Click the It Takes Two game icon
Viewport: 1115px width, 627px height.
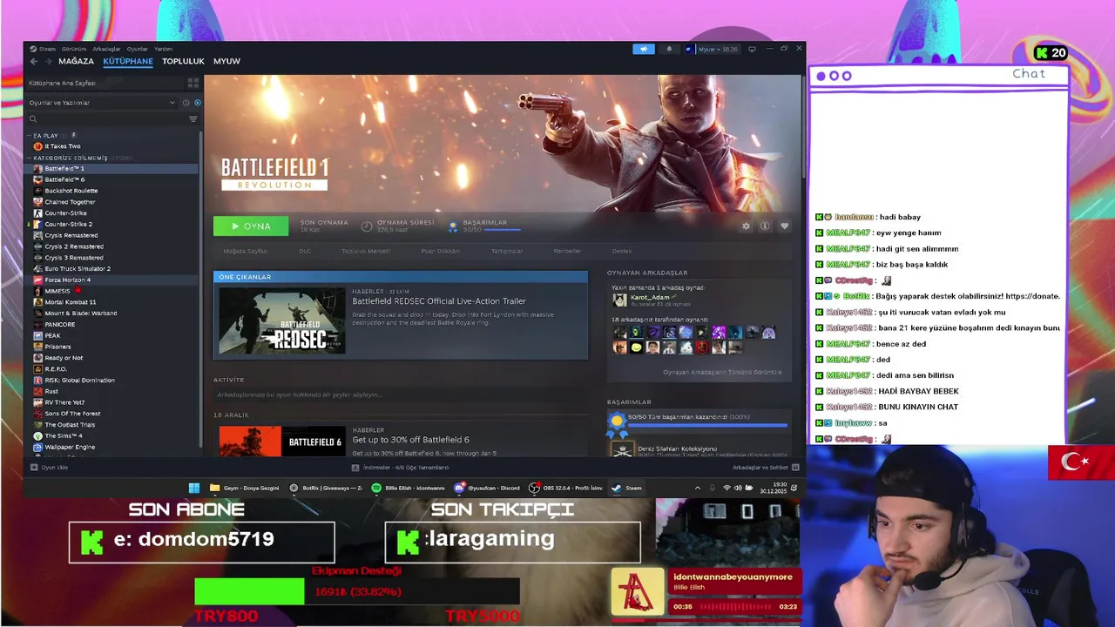point(37,146)
